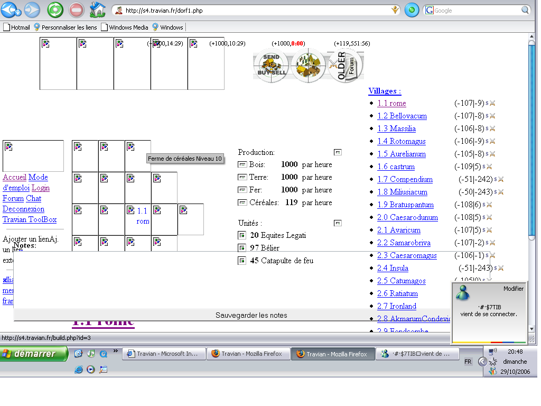Switch to Travian - Microsoft Internet Explorer taskbar window
The width and height of the screenshot is (541, 406).
pyautogui.click(x=164, y=354)
